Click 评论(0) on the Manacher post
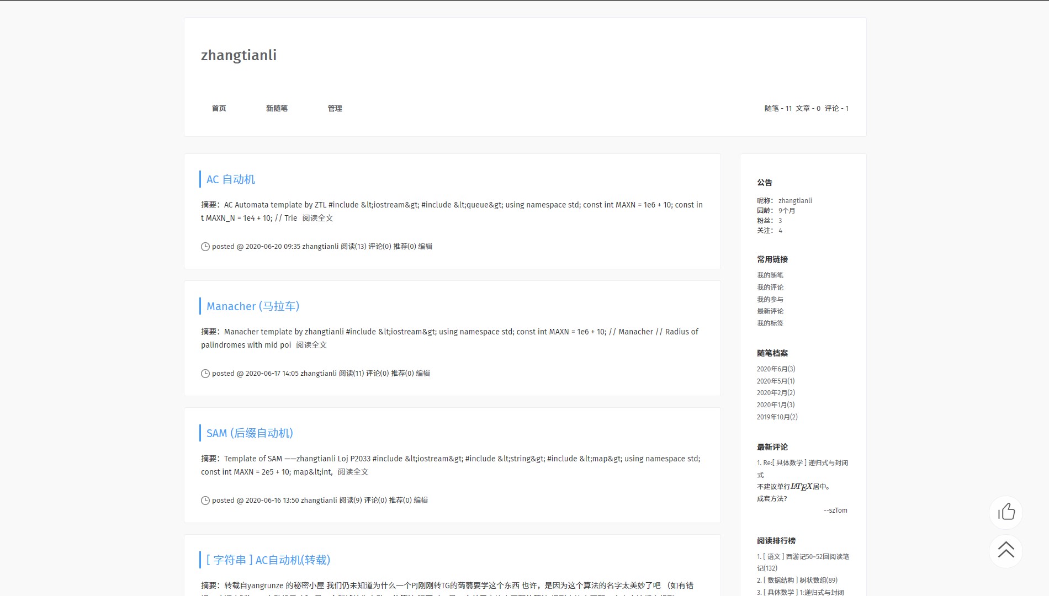Image resolution: width=1049 pixels, height=596 pixels. pos(378,374)
